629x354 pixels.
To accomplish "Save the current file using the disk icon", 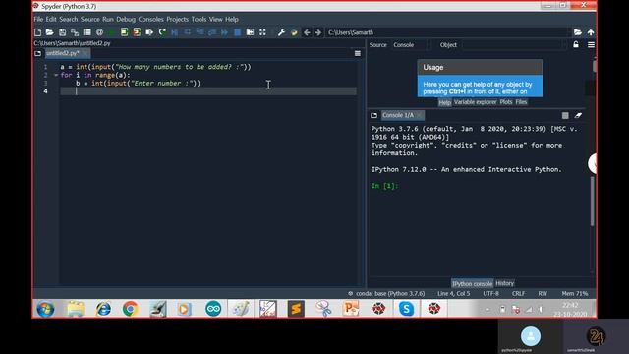I will click(x=62, y=32).
